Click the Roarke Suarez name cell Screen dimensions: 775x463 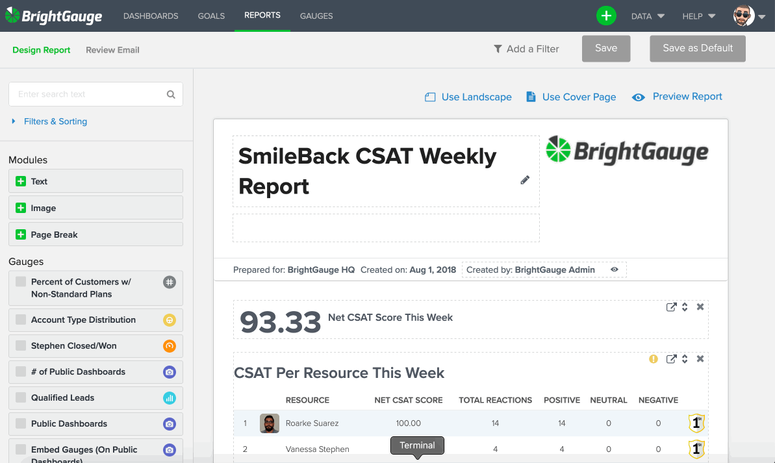point(312,423)
